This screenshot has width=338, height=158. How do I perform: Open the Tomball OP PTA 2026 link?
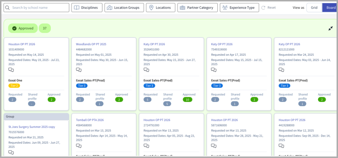coord(90,120)
